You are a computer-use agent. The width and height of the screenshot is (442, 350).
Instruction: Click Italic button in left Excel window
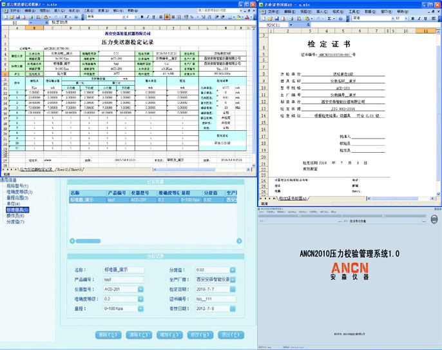point(148,17)
